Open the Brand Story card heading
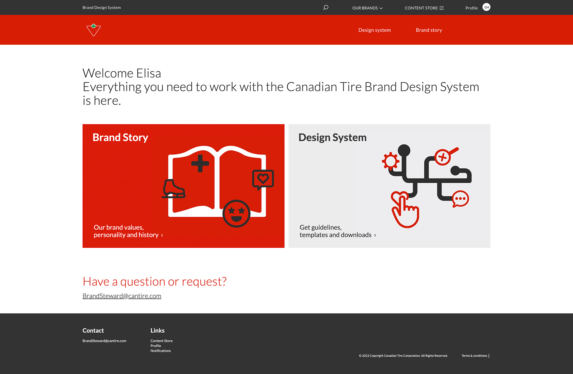573x374 pixels. [120, 137]
